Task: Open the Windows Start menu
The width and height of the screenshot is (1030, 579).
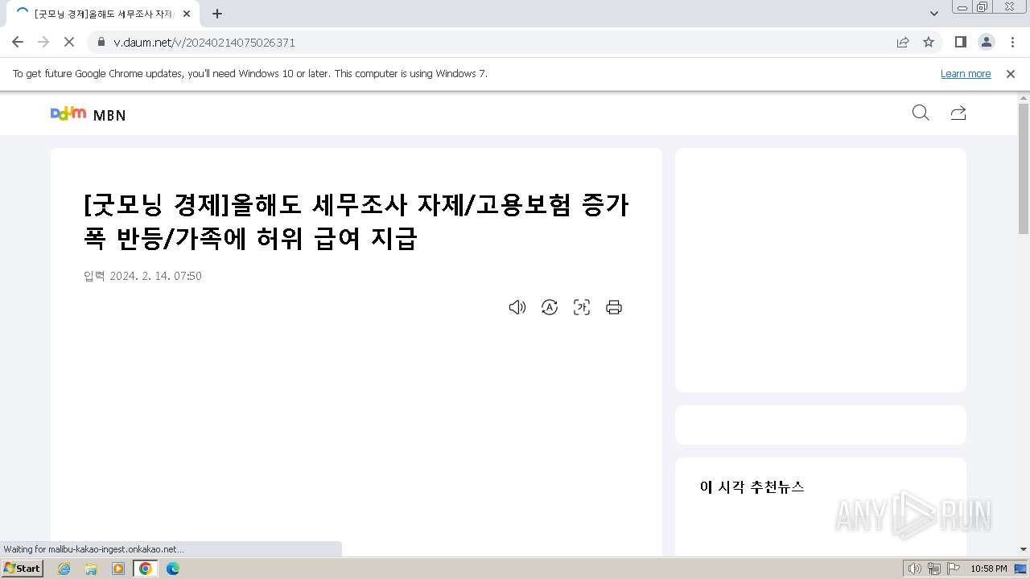Action: click(22, 568)
